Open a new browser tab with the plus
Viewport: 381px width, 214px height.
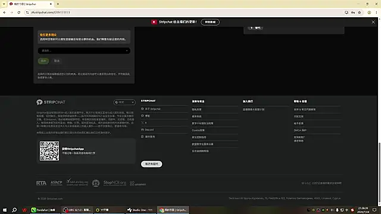coord(58,4)
